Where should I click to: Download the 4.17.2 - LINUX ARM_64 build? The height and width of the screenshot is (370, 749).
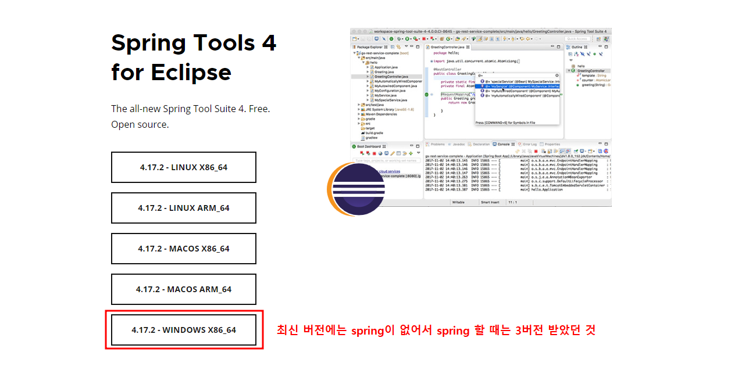pos(184,208)
